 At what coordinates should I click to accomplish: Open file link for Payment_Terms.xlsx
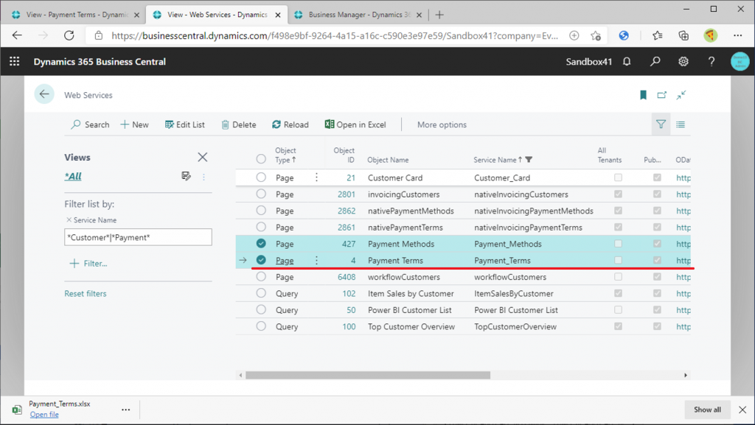(x=44, y=415)
